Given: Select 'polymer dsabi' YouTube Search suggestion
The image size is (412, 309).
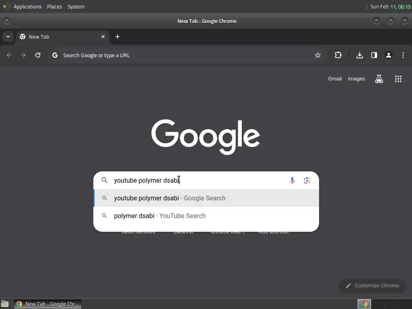Looking at the screenshot, I should [x=206, y=216].
